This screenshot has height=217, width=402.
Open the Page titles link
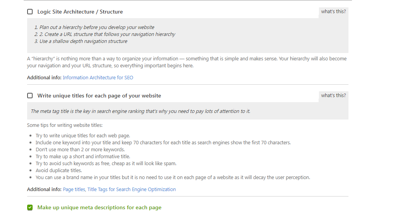point(74,190)
